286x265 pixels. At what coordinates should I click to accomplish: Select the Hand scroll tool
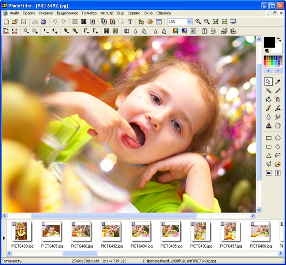pyautogui.click(x=278, y=126)
